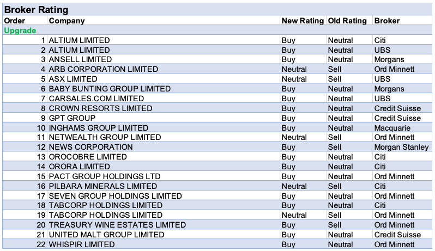Viewport: 435px width, 251px height.
Task: Select the Macquarie broker cell
Action: pos(392,128)
